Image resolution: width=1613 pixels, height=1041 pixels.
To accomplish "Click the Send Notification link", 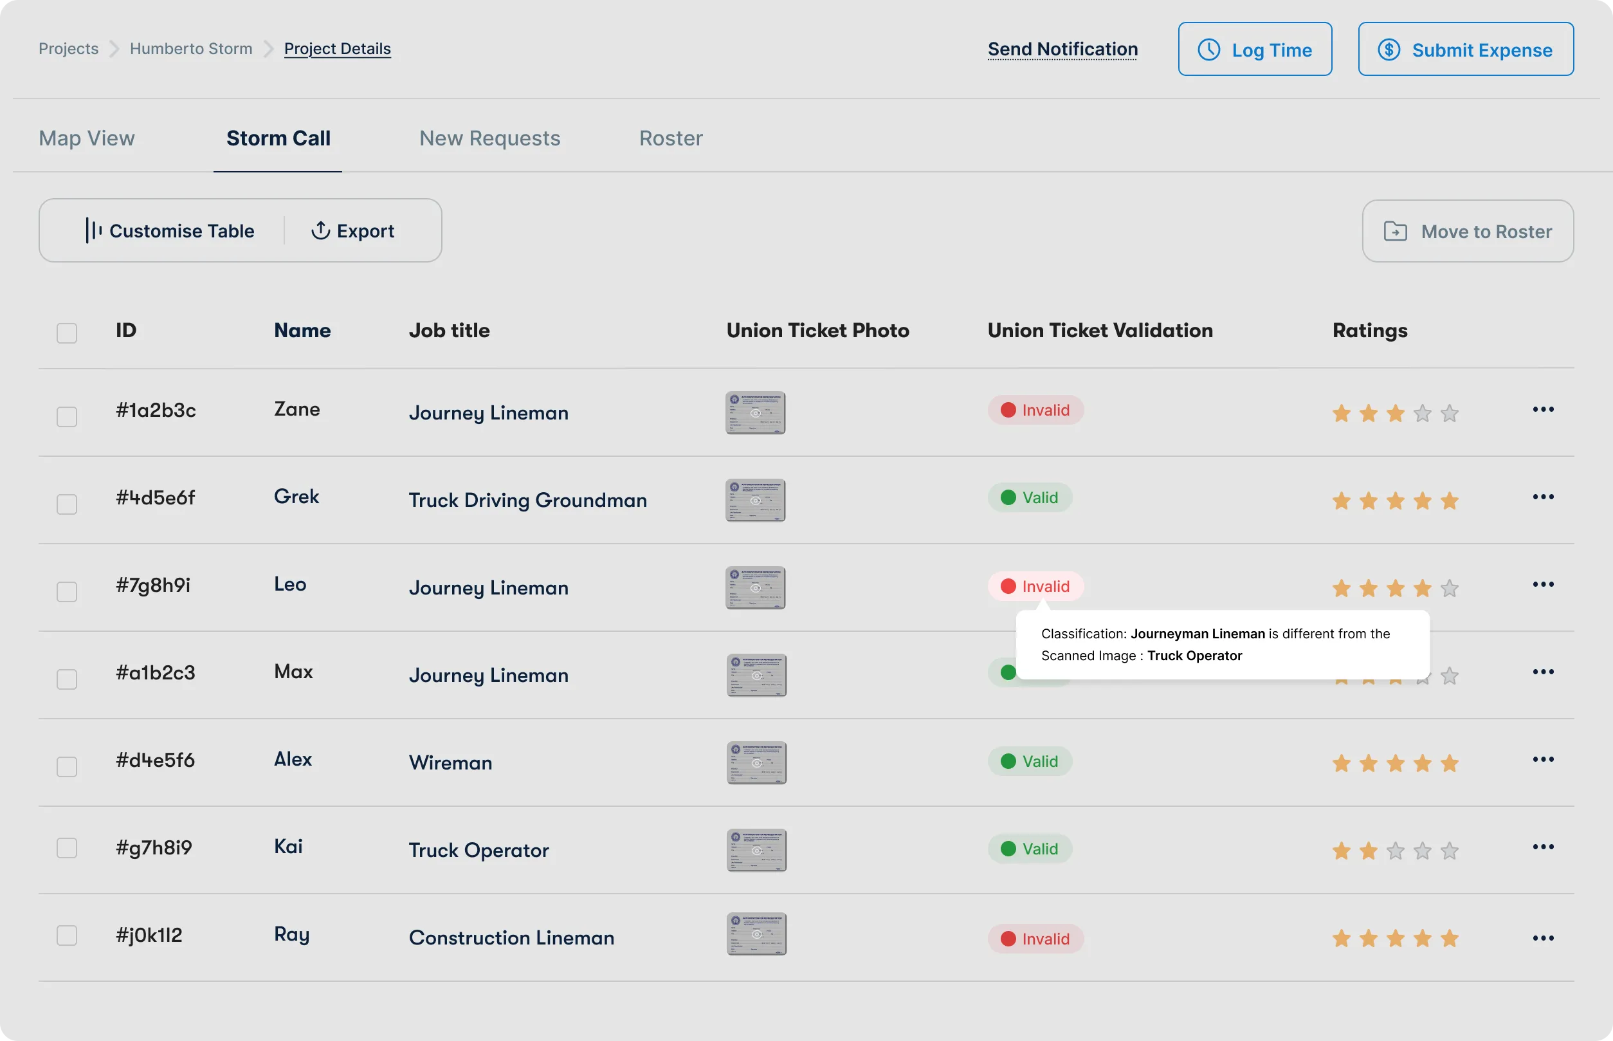I will (1062, 50).
